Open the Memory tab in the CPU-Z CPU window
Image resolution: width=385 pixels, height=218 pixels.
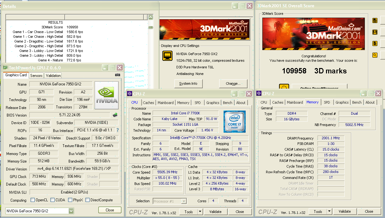tap(183, 103)
